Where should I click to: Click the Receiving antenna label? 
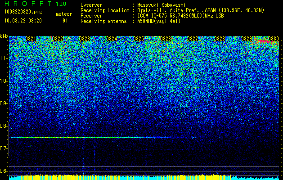pyautogui.click(x=103, y=21)
